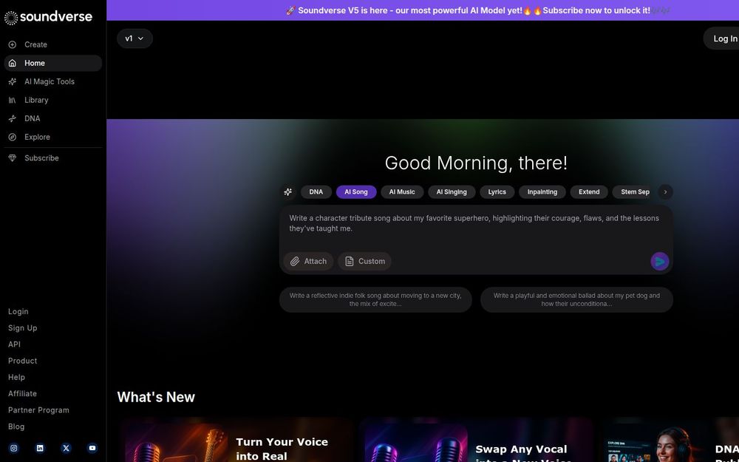The height and width of the screenshot is (462, 739).
Task: Click the DNA helix icon in sidebar
Action: pos(13,118)
